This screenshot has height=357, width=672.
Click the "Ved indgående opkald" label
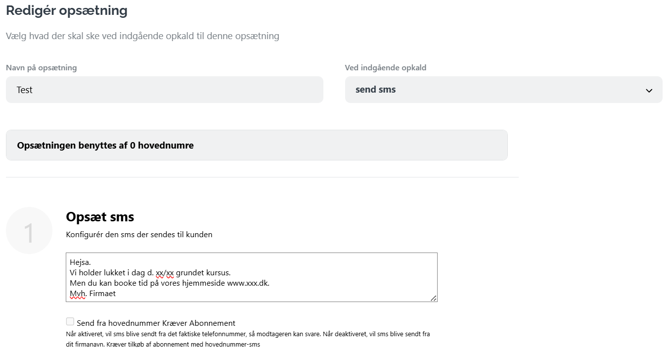[x=385, y=68]
